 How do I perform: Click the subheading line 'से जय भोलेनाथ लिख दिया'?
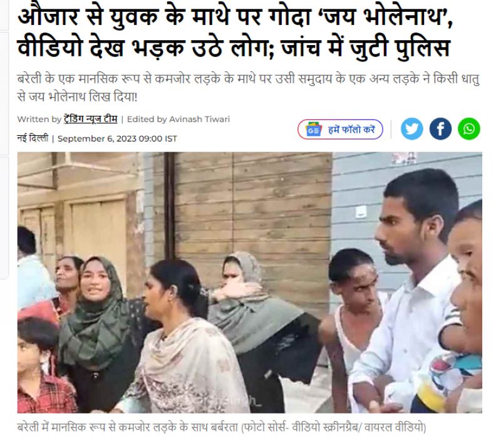point(77,96)
